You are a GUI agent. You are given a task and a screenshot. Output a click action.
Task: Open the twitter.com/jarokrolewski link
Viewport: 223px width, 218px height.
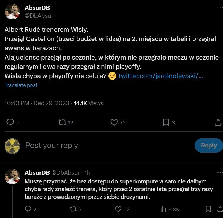[160, 76]
